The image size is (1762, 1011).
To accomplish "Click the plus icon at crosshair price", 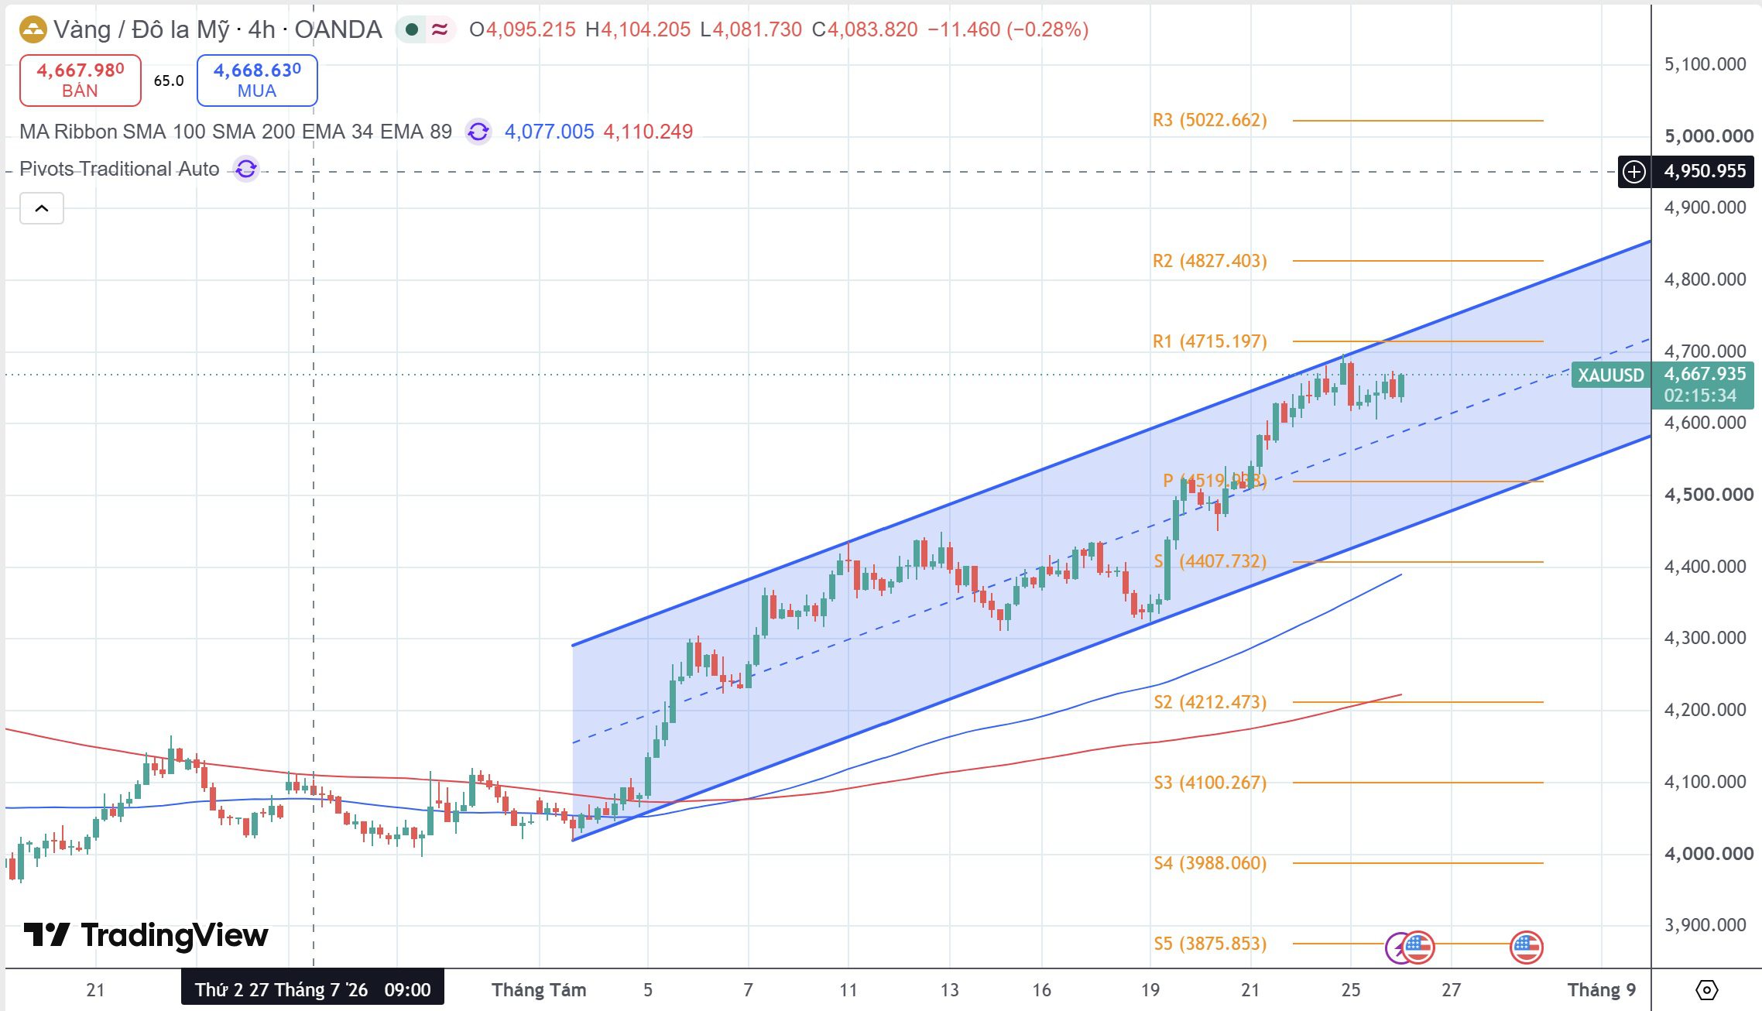I will tap(1634, 171).
